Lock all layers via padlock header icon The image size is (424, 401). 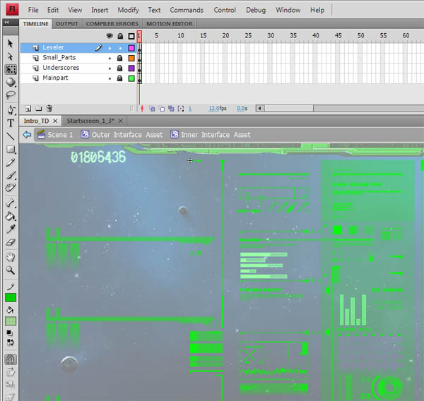point(120,36)
